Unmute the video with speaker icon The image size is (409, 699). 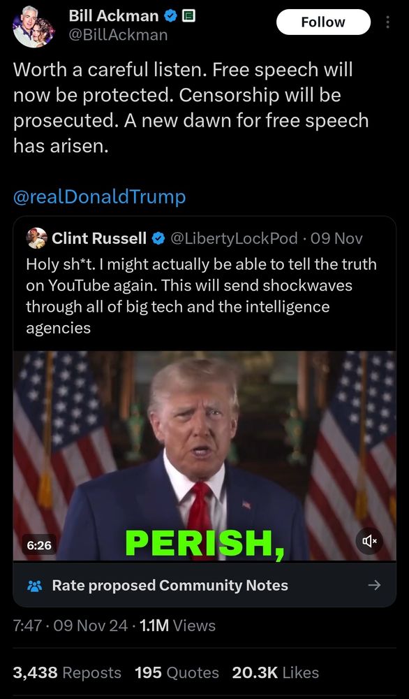(x=369, y=541)
